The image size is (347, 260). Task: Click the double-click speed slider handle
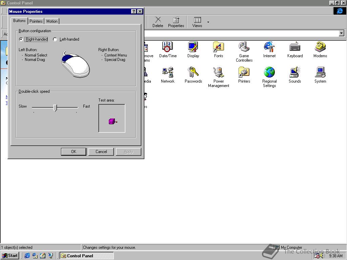[x=55, y=108]
